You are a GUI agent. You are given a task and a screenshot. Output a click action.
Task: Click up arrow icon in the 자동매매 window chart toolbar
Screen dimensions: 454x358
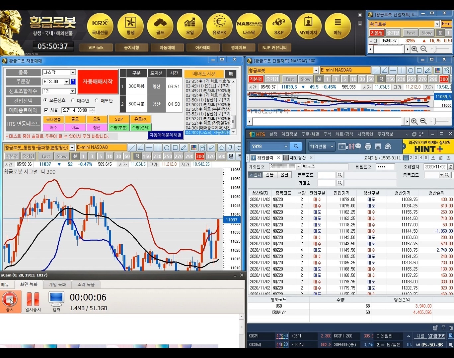(x=222, y=148)
